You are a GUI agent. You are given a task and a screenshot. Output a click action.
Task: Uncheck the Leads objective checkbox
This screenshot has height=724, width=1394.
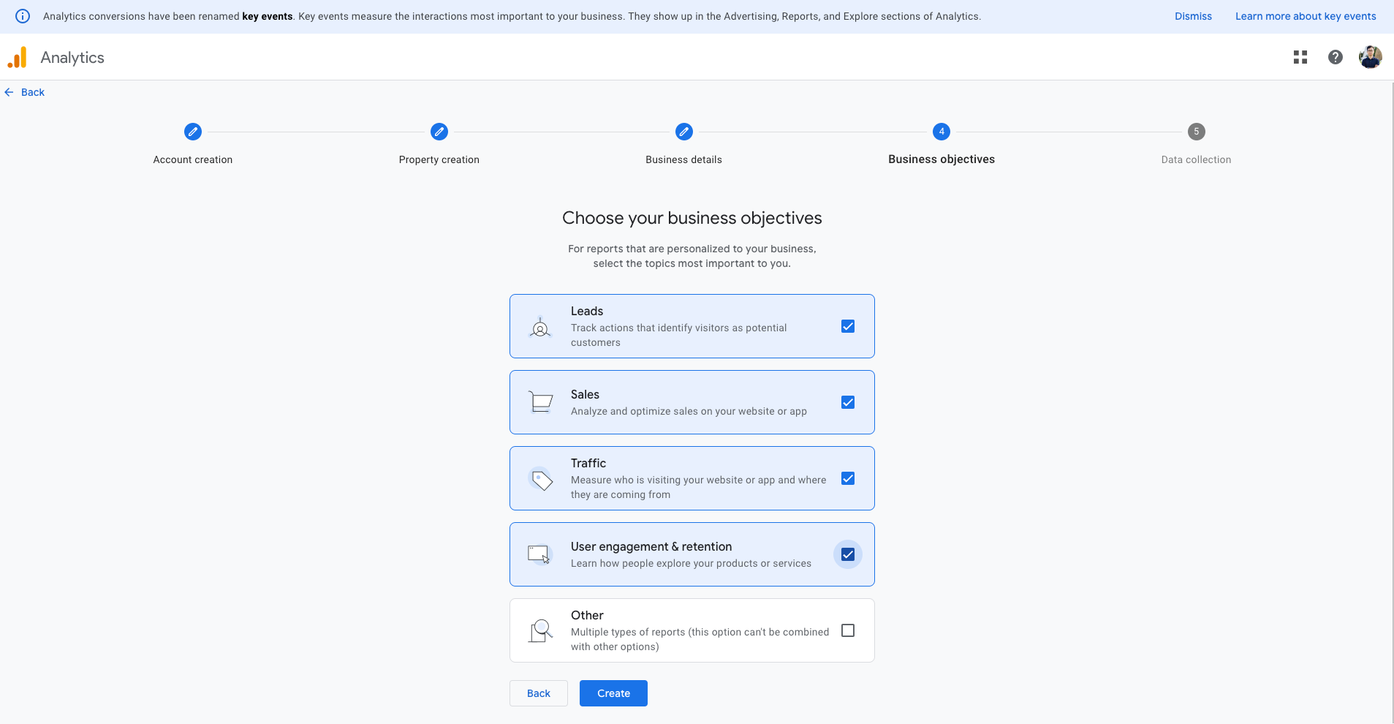(x=848, y=326)
